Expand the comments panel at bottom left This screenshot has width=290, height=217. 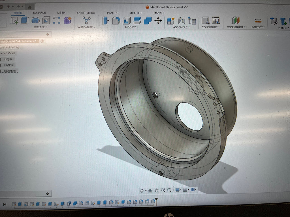pos(47,194)
